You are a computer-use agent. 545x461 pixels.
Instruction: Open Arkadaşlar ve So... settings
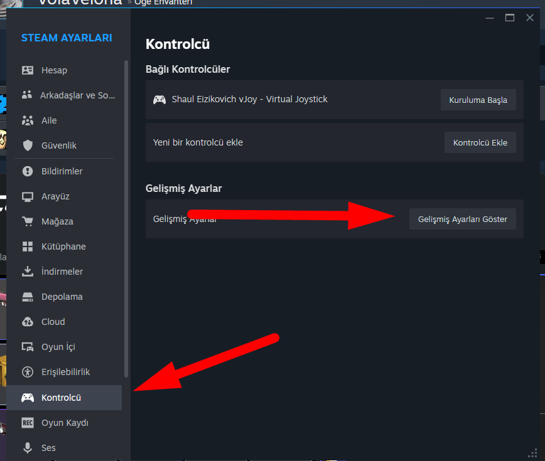click(64, 95)
